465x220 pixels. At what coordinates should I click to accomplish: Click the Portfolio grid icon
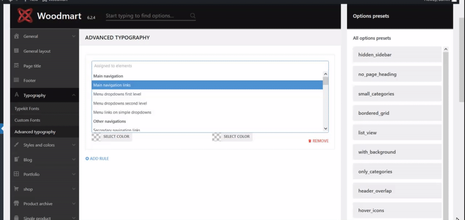[17, 174]
